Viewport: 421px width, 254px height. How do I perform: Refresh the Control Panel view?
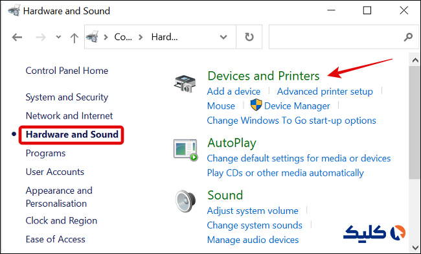[x=249, y=37]
